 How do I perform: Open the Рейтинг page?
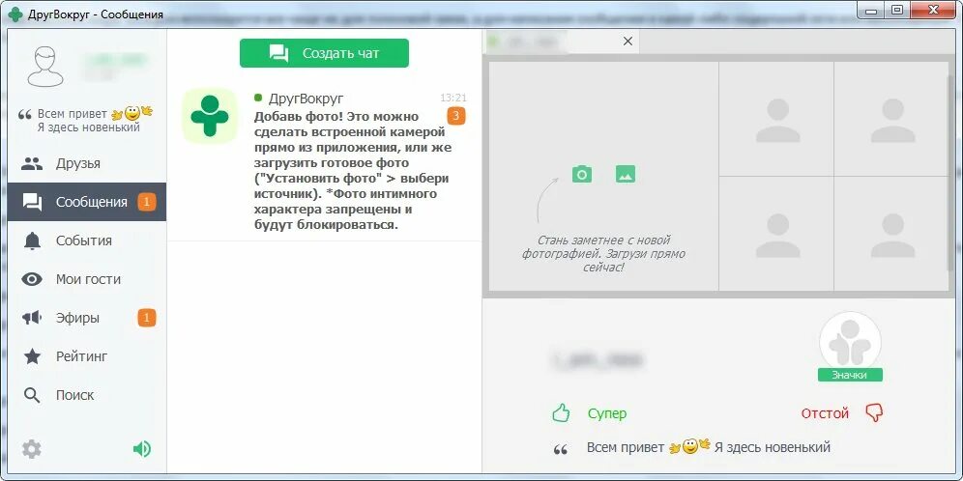87,356
